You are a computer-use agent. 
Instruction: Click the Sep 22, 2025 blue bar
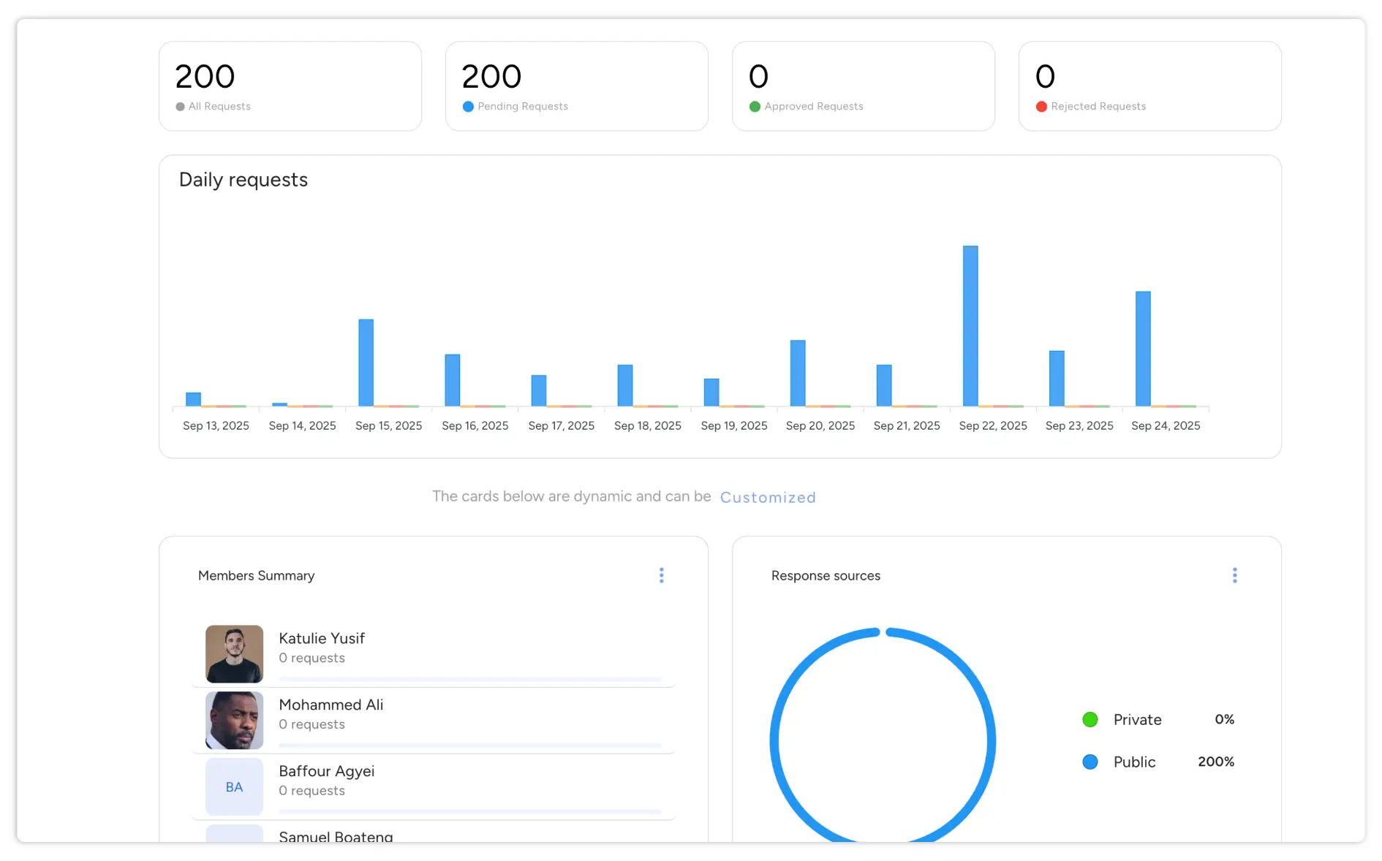(970, 326)
